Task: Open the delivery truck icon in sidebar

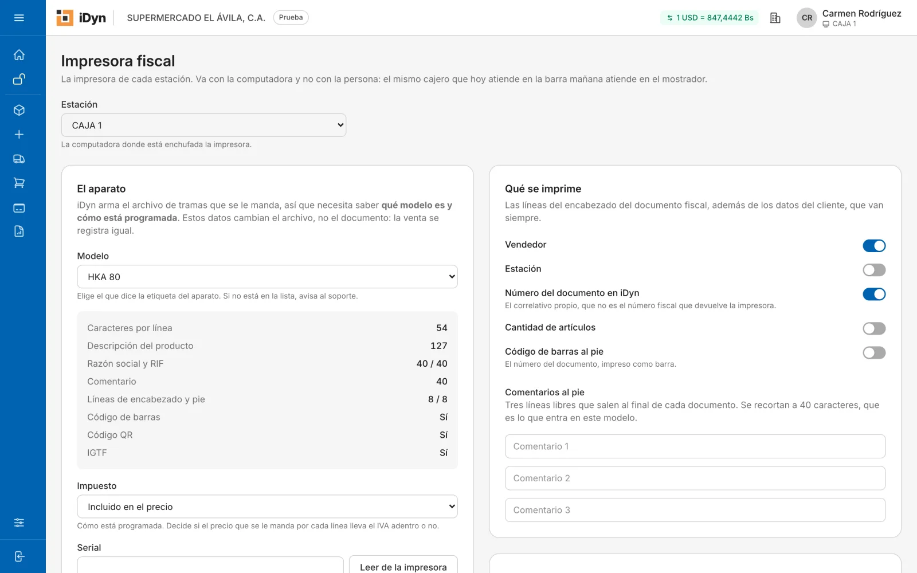Action: [19, 159]
